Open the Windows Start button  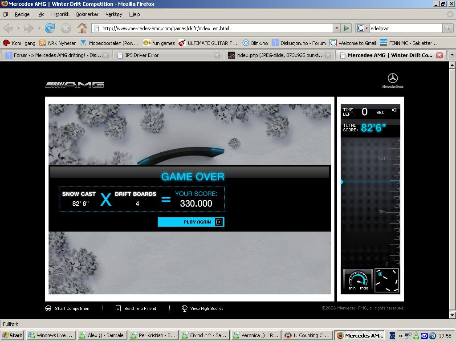[x=12, y=335]
